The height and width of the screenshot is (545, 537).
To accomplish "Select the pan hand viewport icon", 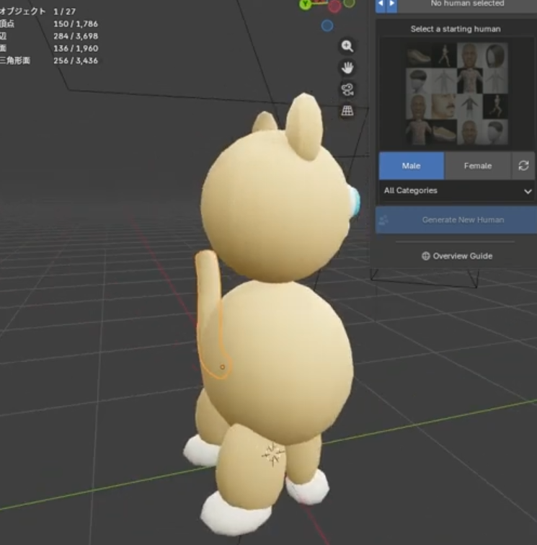I will [347, 68].
